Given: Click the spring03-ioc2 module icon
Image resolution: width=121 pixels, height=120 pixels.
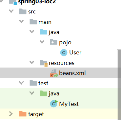Looking at the screenshot, I should pyautogui.click(x=13, y=2).
